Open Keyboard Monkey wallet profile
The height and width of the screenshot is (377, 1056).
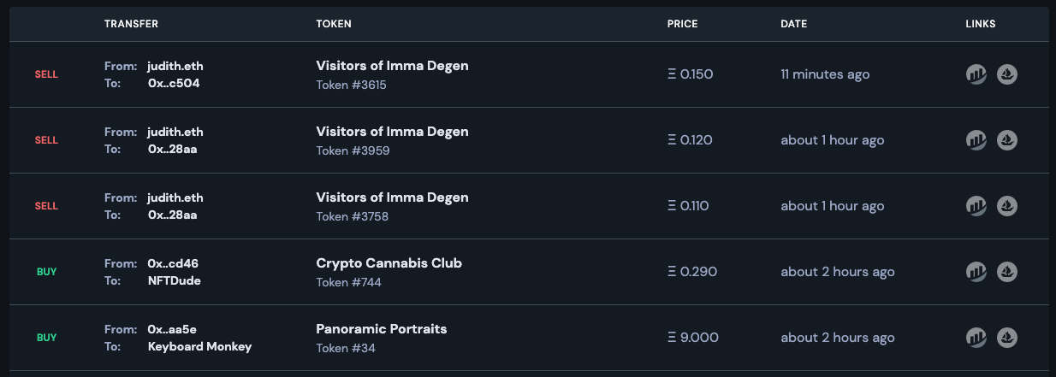(x=199, y=346)
